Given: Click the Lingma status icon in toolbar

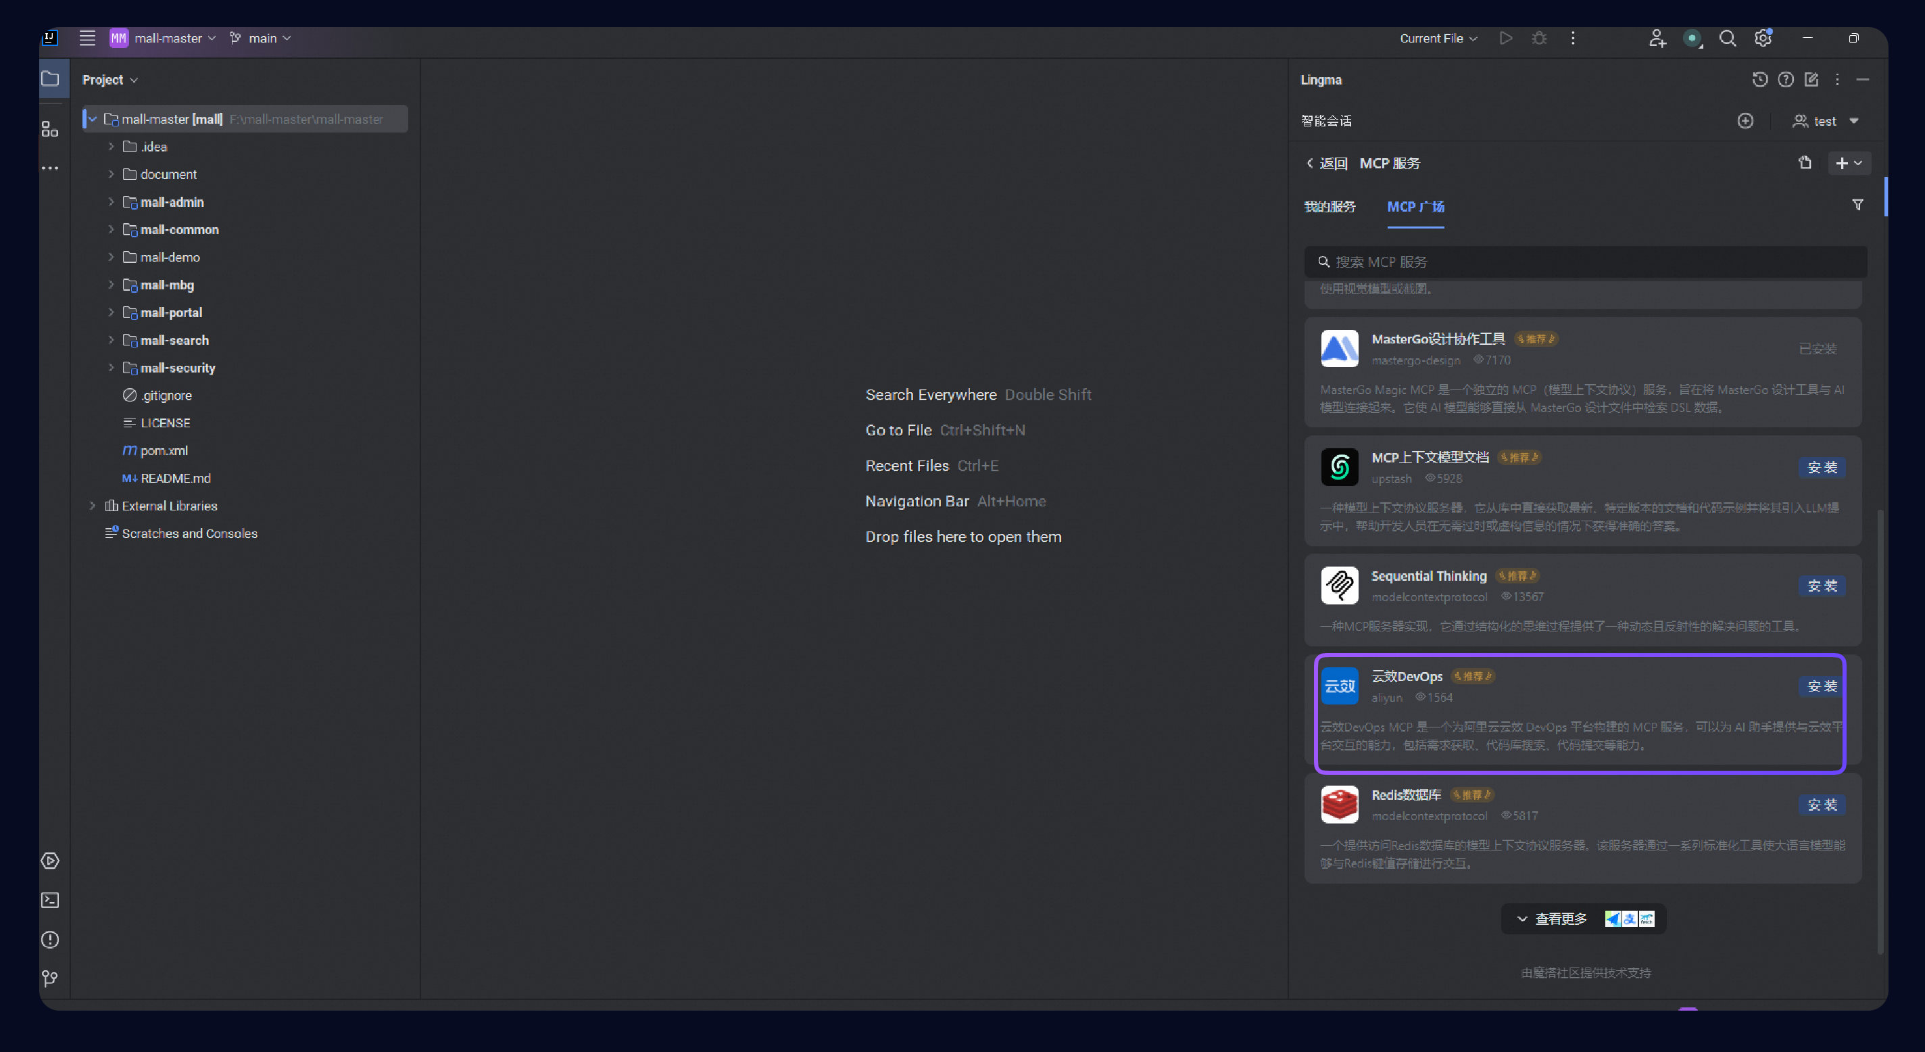Looking at the screenshot, I should [x=1692, y=38].
